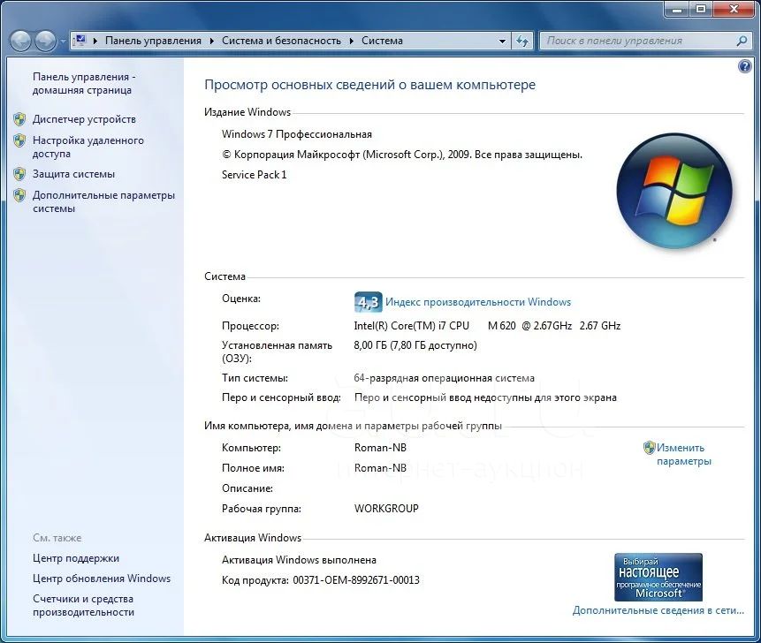Click the genuine Microsoft software badge

pos(658,577)
